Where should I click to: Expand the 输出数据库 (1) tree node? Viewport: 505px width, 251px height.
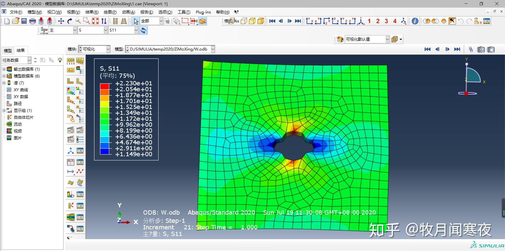4,69
